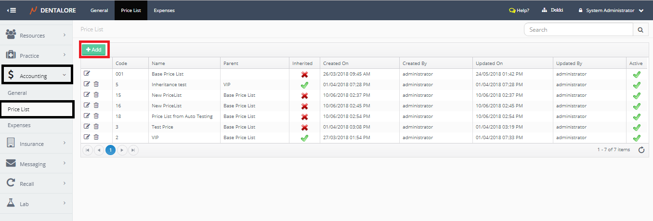Click the Inherited green check for VIP

click(304, 138)
